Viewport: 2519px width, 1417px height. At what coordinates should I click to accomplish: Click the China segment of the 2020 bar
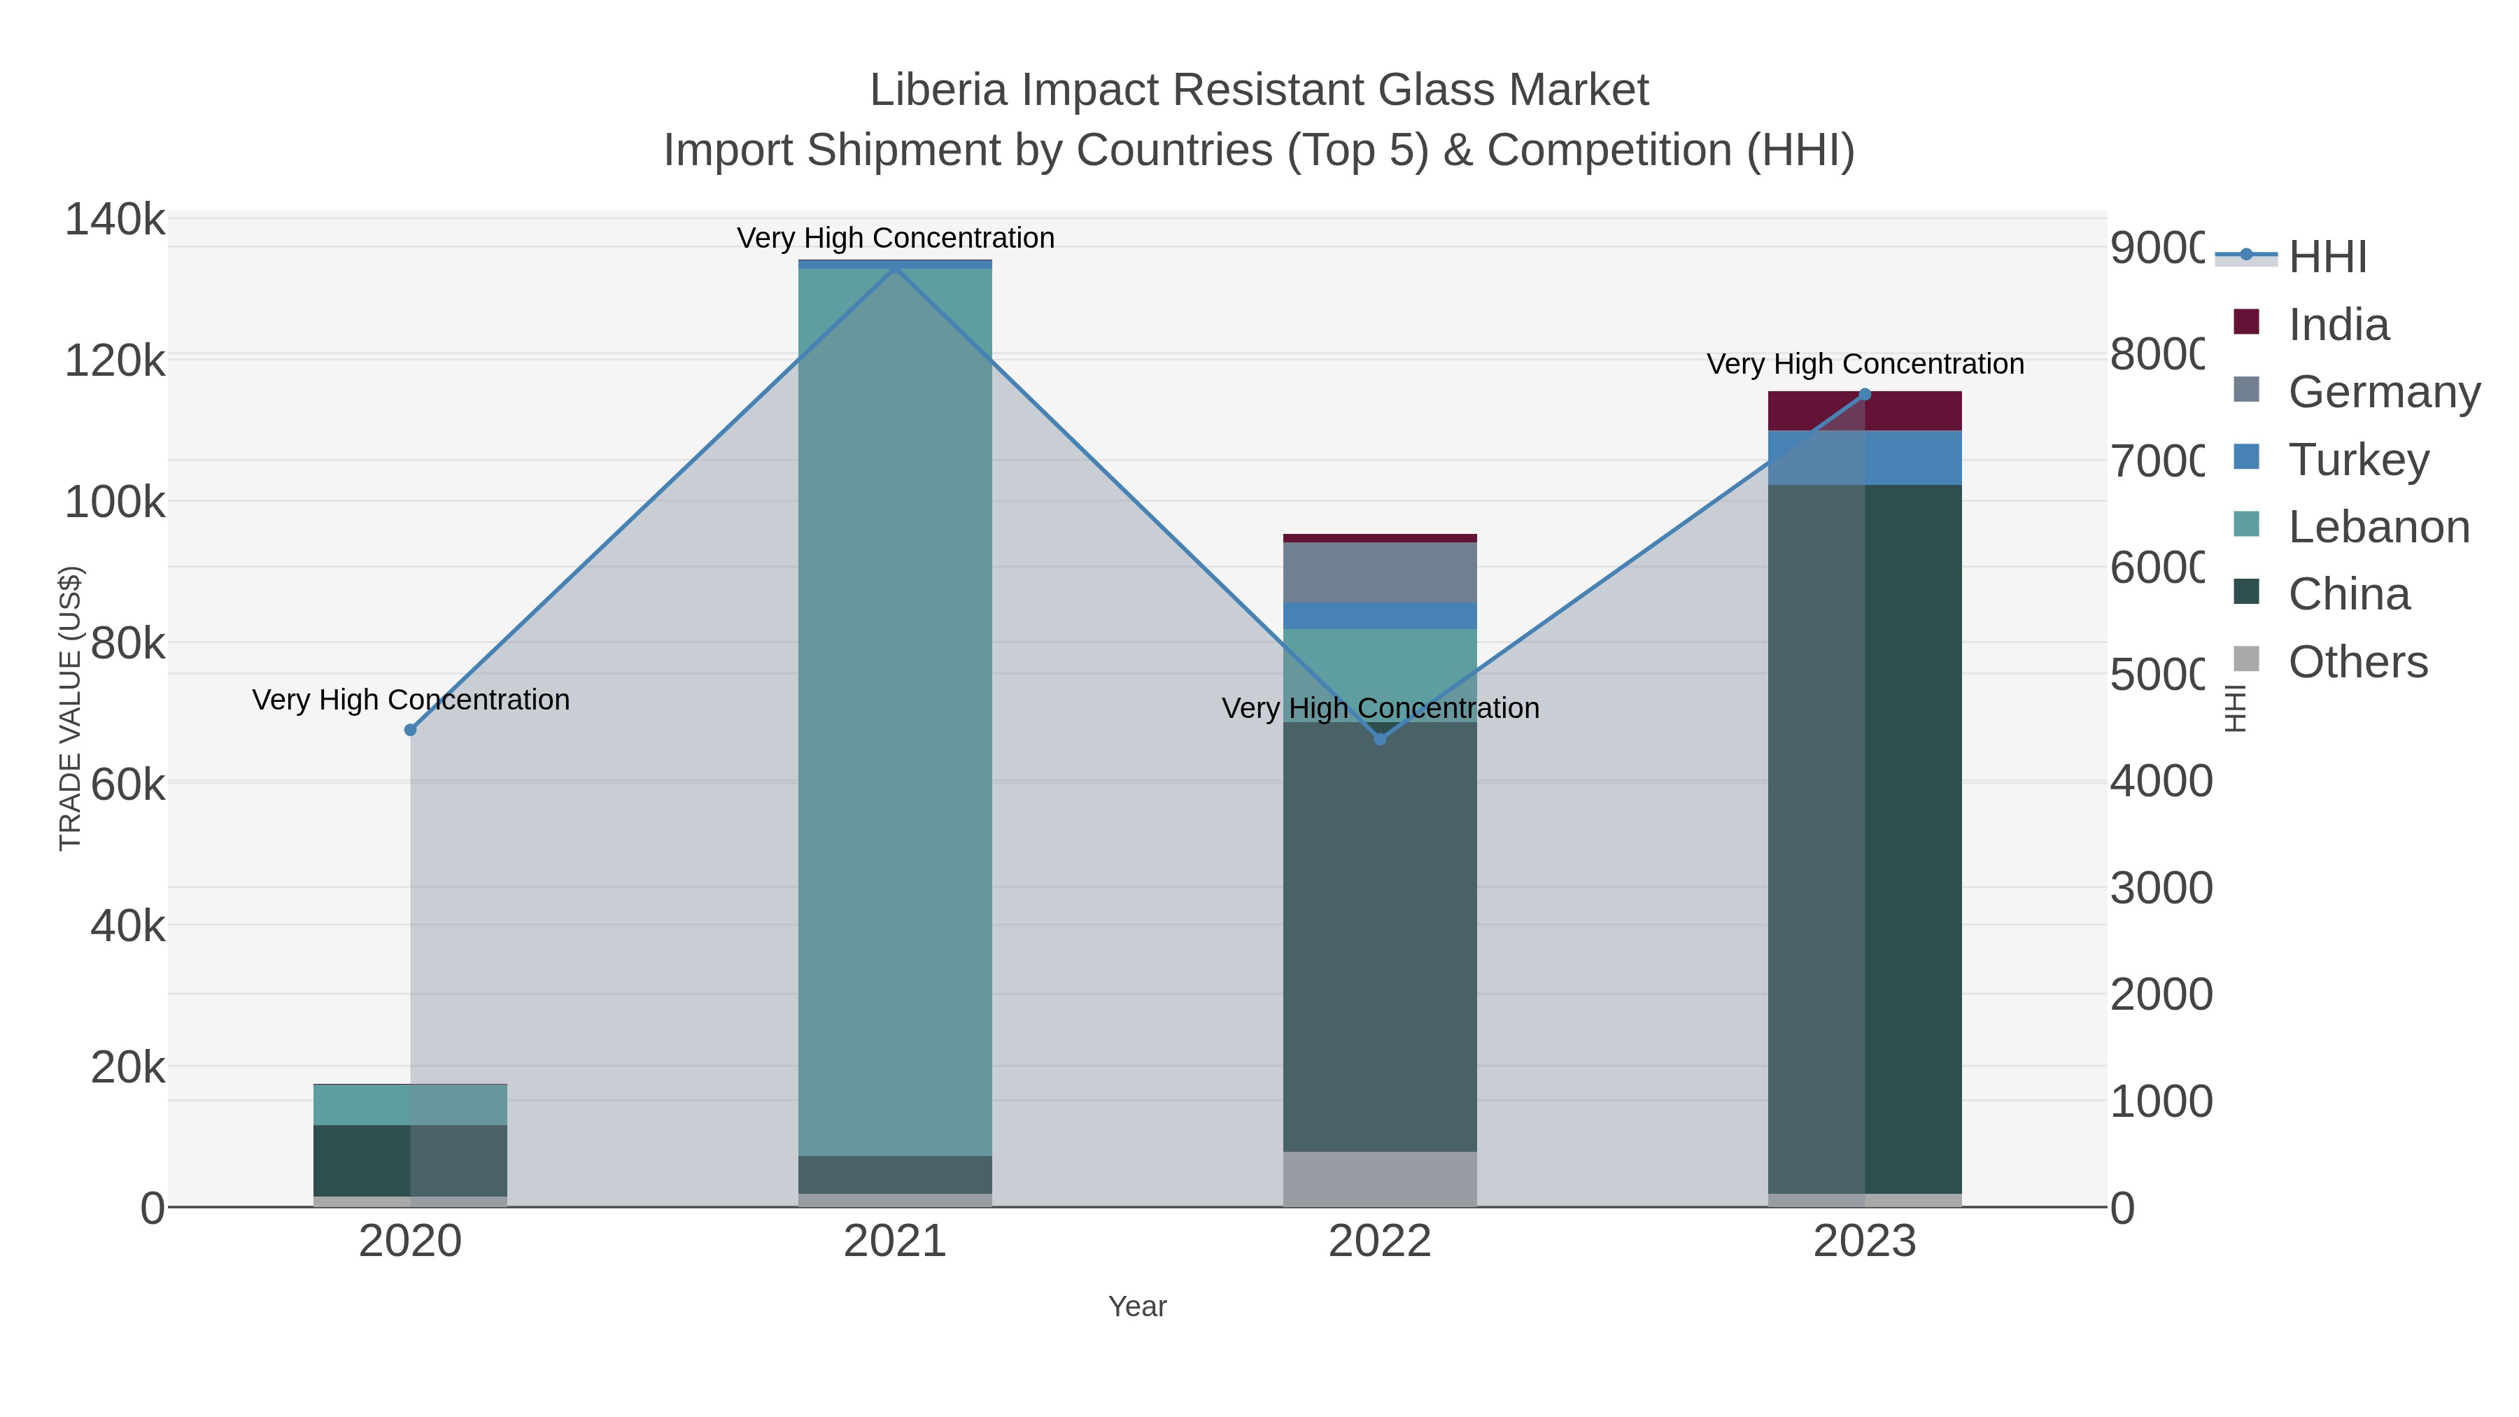click(411, 1161)
